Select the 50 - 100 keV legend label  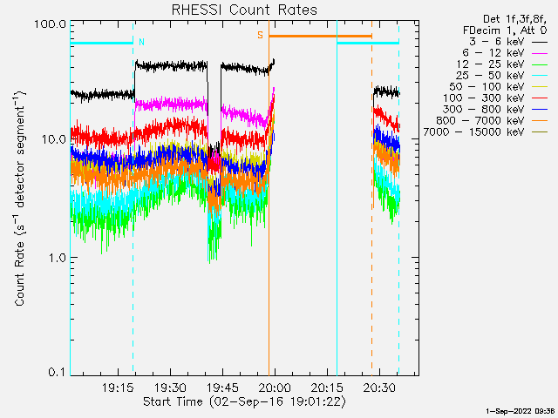[x=487, y=87]
